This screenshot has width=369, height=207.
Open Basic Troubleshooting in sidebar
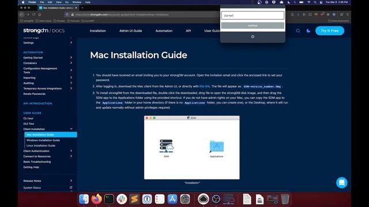point(37,162)
